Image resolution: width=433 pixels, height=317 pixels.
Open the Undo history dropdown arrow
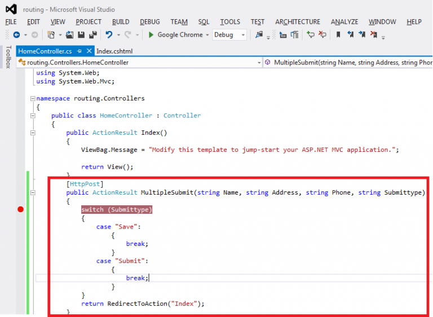click(118, 35)
